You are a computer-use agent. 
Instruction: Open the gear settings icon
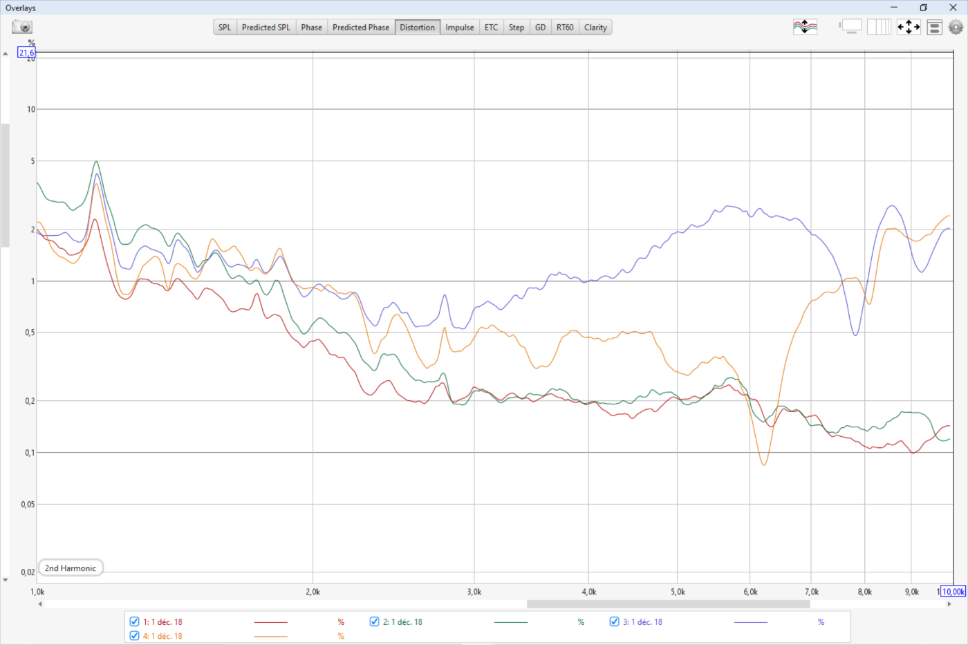[x=956, y=27]
